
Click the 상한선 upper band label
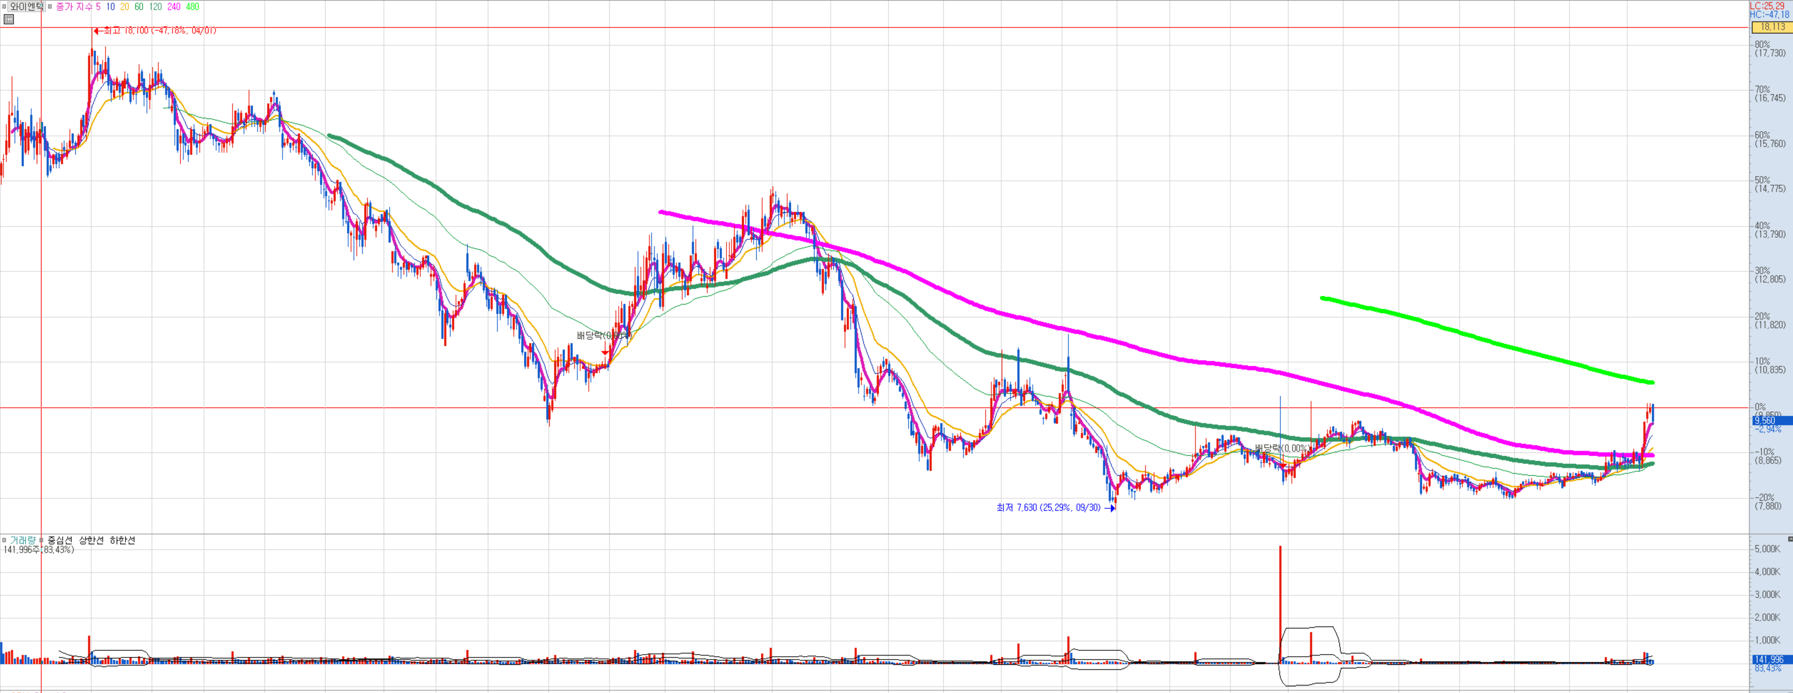(91, 540)
